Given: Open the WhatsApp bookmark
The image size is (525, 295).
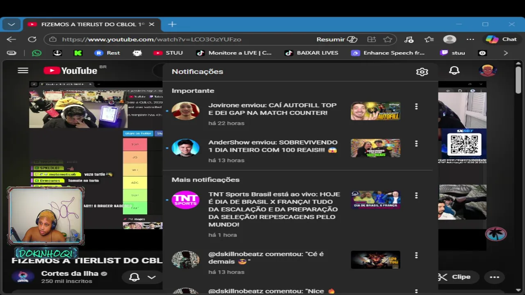Looking at the screenshot, I should point(37,53).
